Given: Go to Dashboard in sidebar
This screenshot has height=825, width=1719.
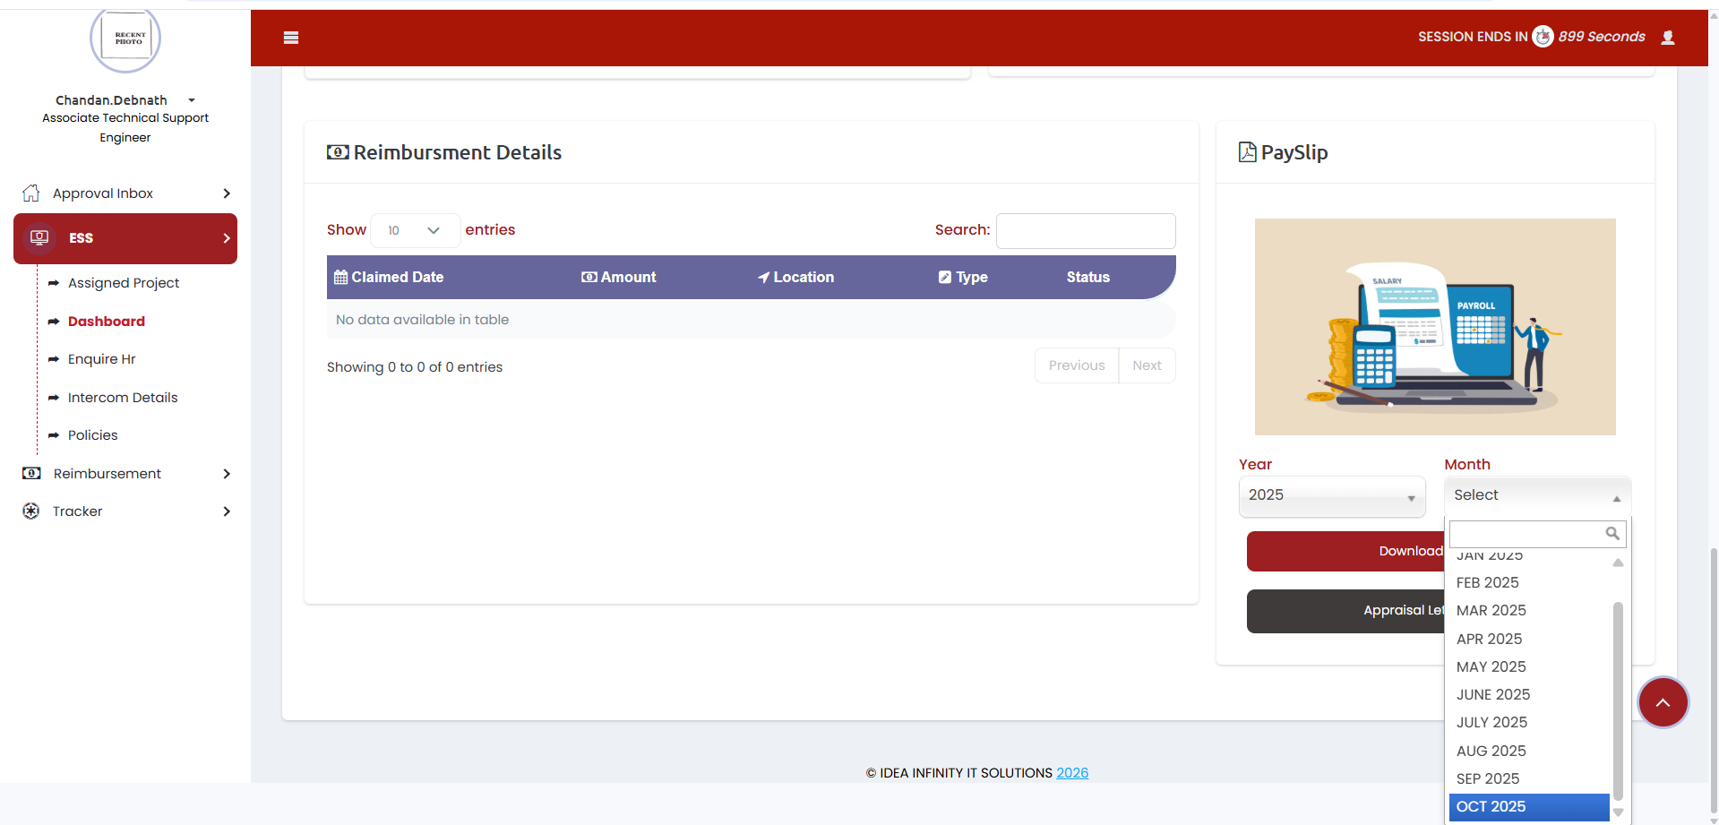Looking at the screenshot, I should pos(107,322).
